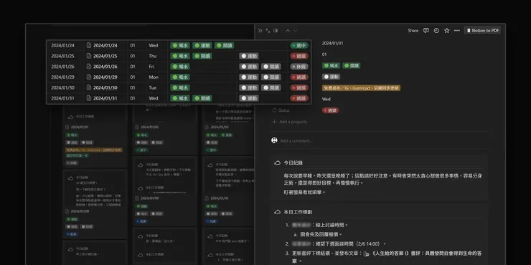Click Add a property
Viewport: 531px width, 265px height.
click(x=293, y=122)
